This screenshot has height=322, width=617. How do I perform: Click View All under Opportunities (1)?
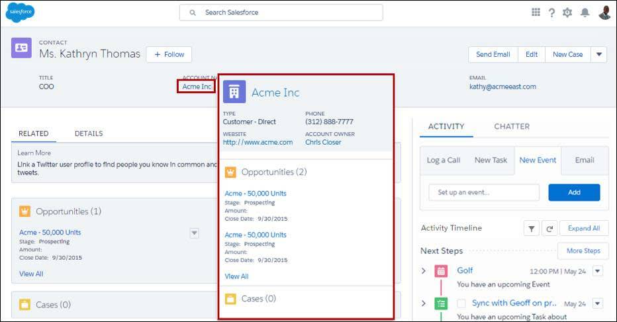point(31,274)
